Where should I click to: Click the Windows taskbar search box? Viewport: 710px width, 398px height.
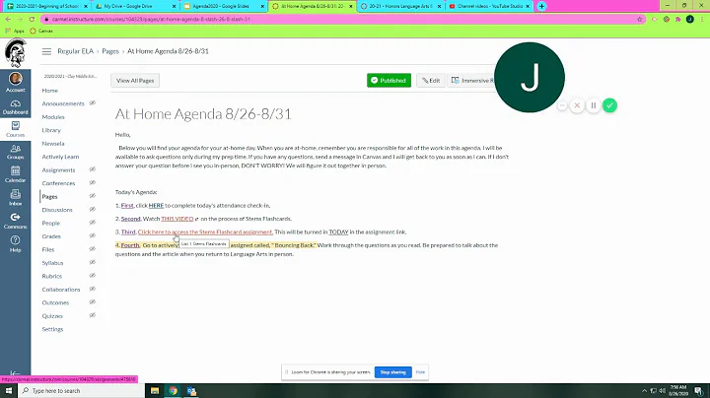coord(82,391)
